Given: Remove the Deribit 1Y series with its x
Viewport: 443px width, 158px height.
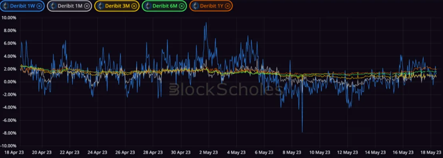Looking at the screenshot, I should (x=228, y=6).
